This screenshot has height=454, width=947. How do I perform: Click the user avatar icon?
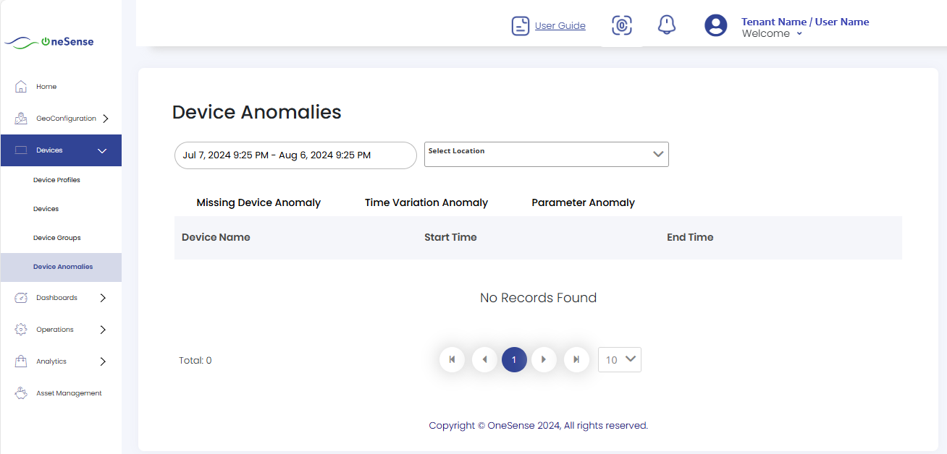click(x=715, y=25)
